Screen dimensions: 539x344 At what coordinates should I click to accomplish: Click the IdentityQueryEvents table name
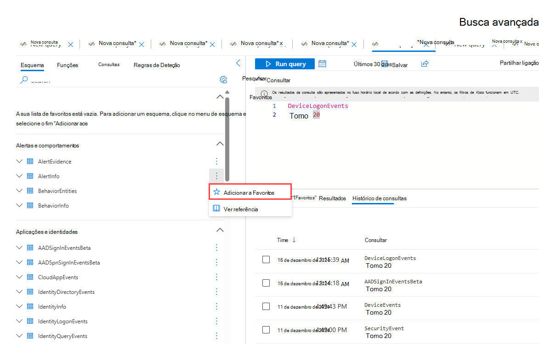pyautogui.click(x=62, y=336)
